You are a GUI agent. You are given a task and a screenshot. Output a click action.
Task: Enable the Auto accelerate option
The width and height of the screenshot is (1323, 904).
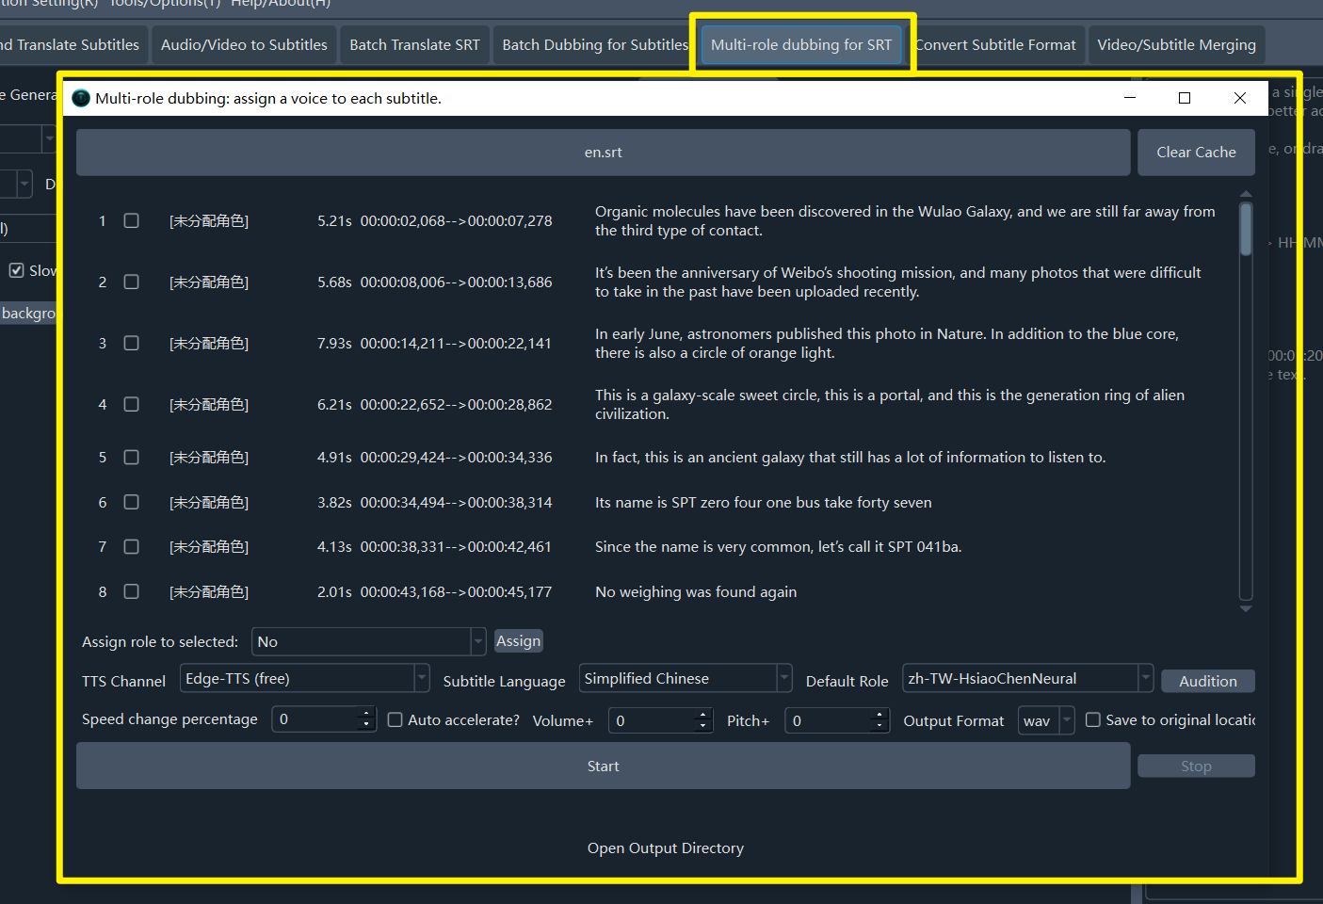(395, 720)
